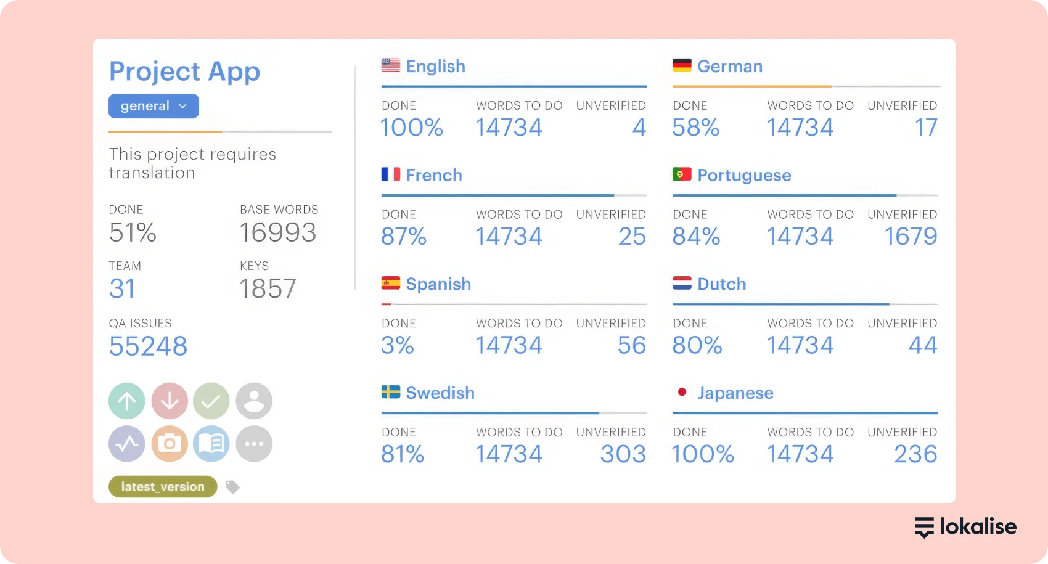Click the tag icon beside latest_version

[232, 487]
